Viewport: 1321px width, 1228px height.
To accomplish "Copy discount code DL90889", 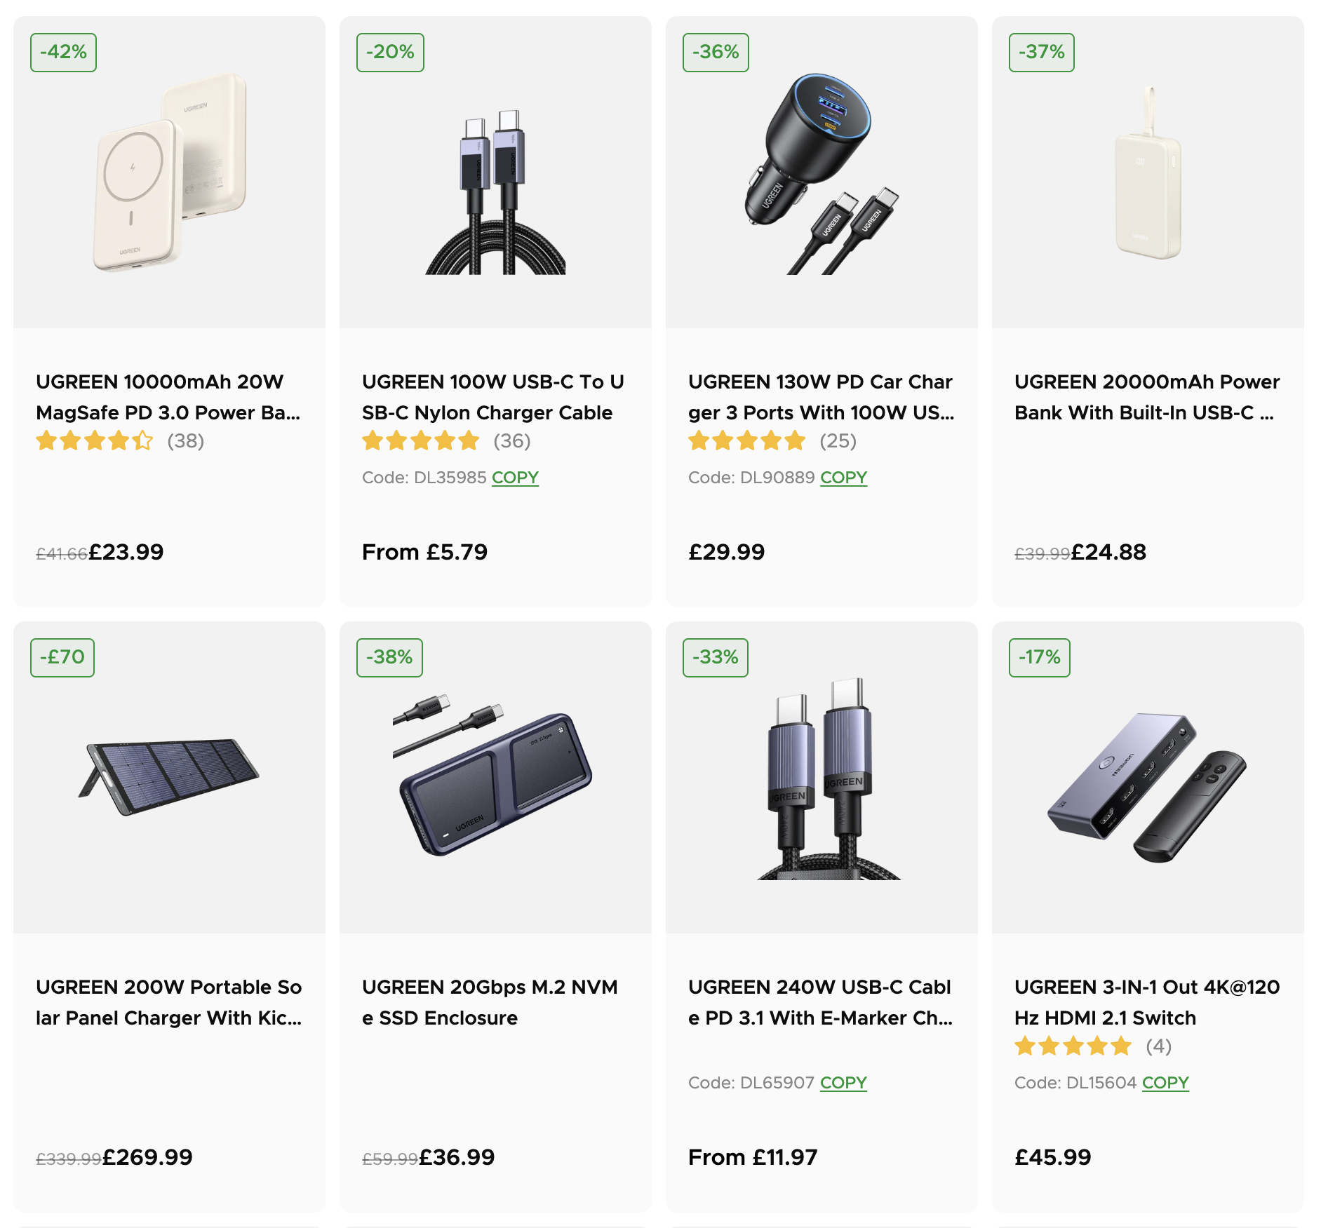I will 843,478.
